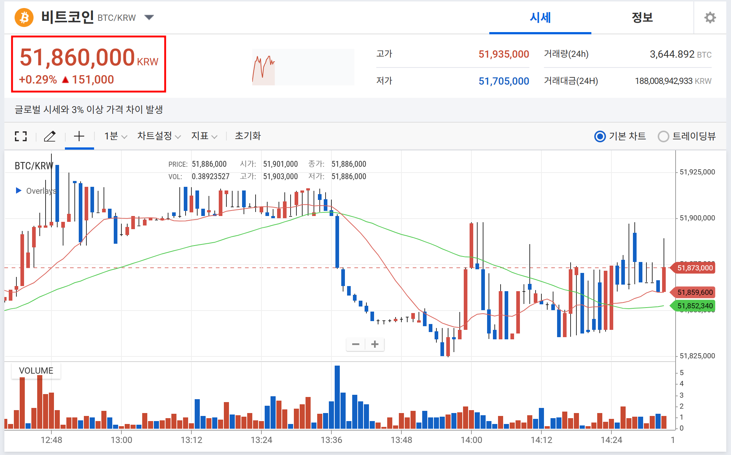Viewport: 731px width, 455px height.
Task: Click the VOLUME panel label
Action: click(x=36, y=371)
